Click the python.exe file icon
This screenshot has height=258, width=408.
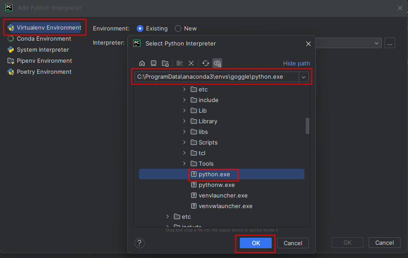(193, 174)
